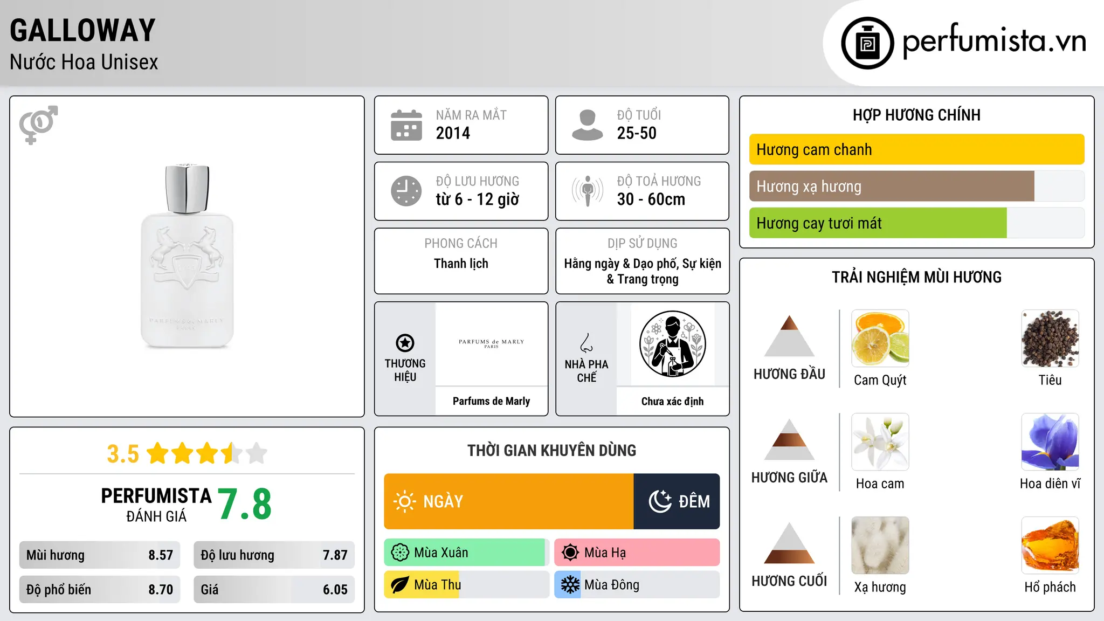Click the person icon beside Độ tuổi
This screenshot has width=1104, height=621.
tap(587, 125)
